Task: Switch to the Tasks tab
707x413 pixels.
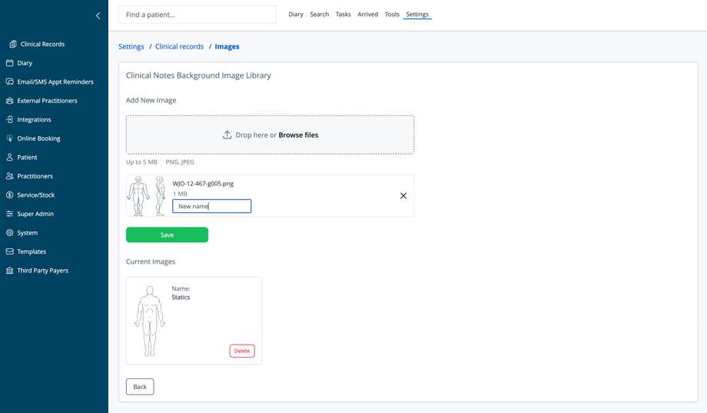Action: point(343,15)
